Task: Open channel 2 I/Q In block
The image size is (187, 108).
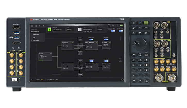Action: 80,61
